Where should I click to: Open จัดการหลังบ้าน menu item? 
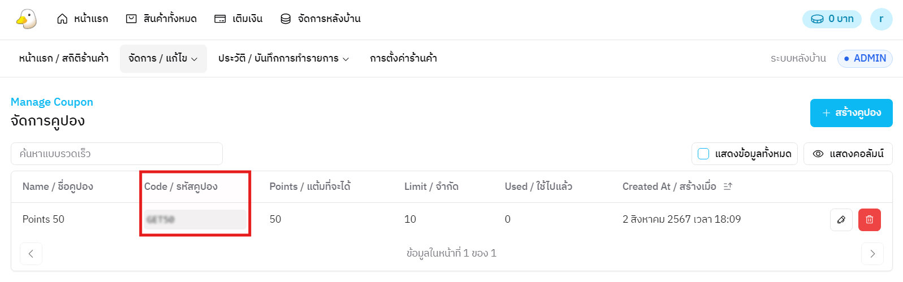tap(321, 19)
